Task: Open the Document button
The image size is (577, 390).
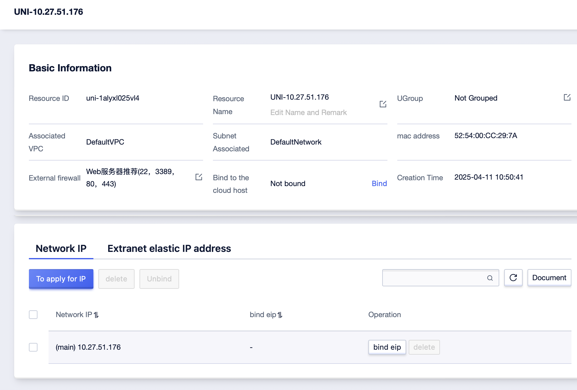Action: (549, 278)
